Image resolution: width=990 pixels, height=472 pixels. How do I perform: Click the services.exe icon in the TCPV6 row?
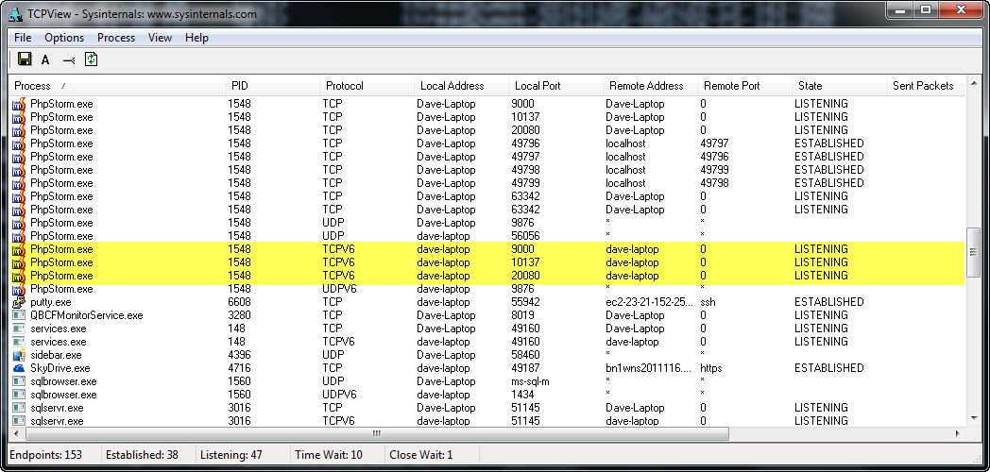[19, 342]
